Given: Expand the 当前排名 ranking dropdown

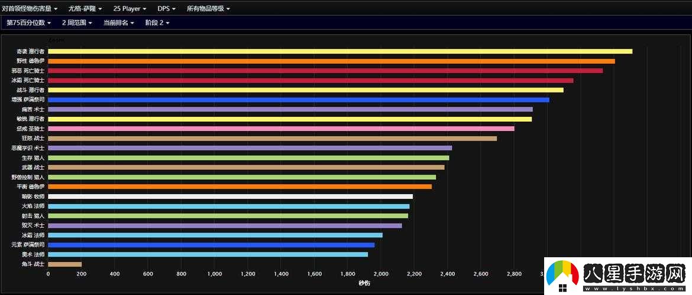Looking at the screenshot, I should [118, 22].
